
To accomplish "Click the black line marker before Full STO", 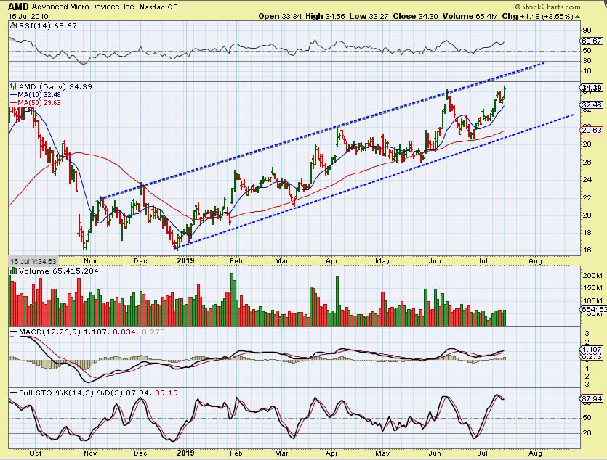I will tap(14, 393).
